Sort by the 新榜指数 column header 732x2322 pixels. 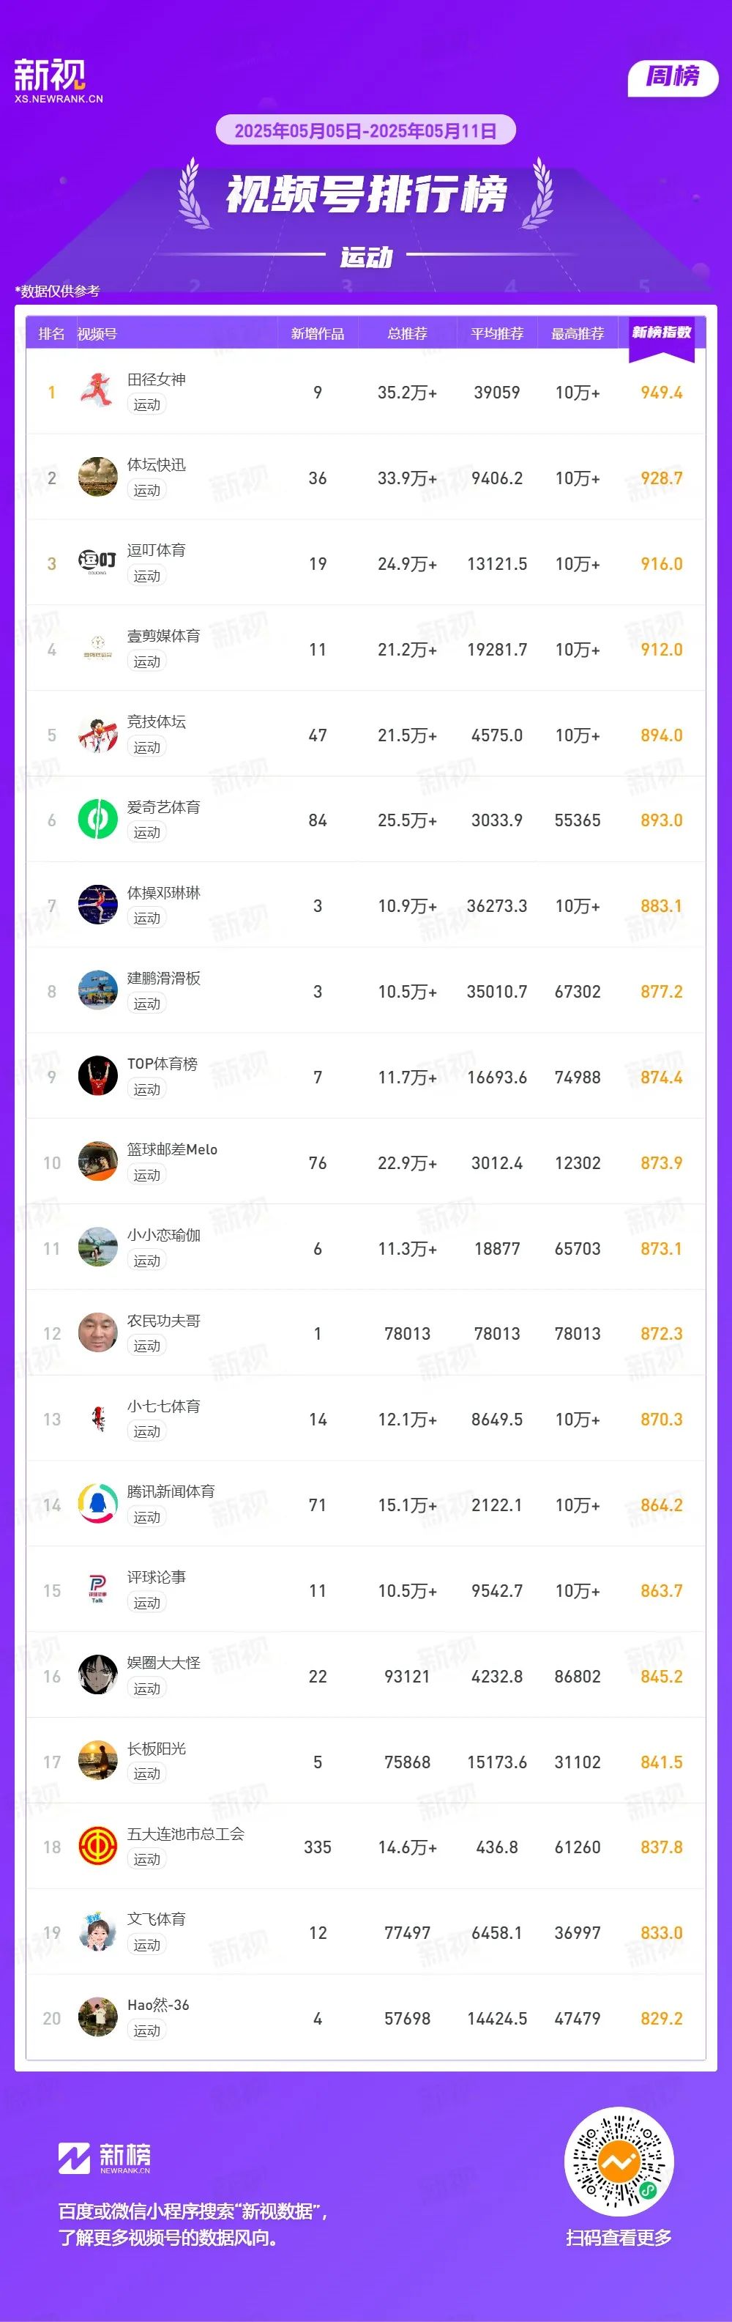coord(661,333)
